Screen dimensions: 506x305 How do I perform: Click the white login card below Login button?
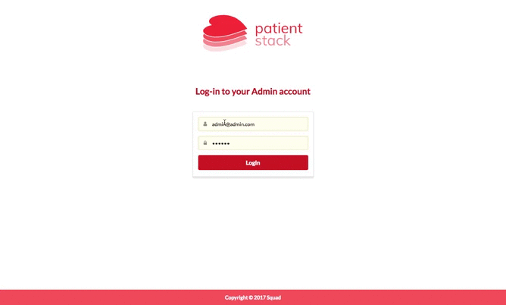click(253, 174)
